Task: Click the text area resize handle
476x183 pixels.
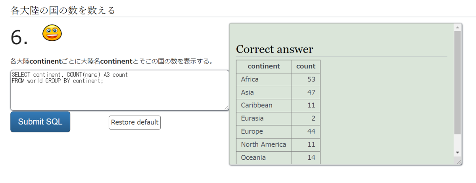Action: [x=226, y=108]
